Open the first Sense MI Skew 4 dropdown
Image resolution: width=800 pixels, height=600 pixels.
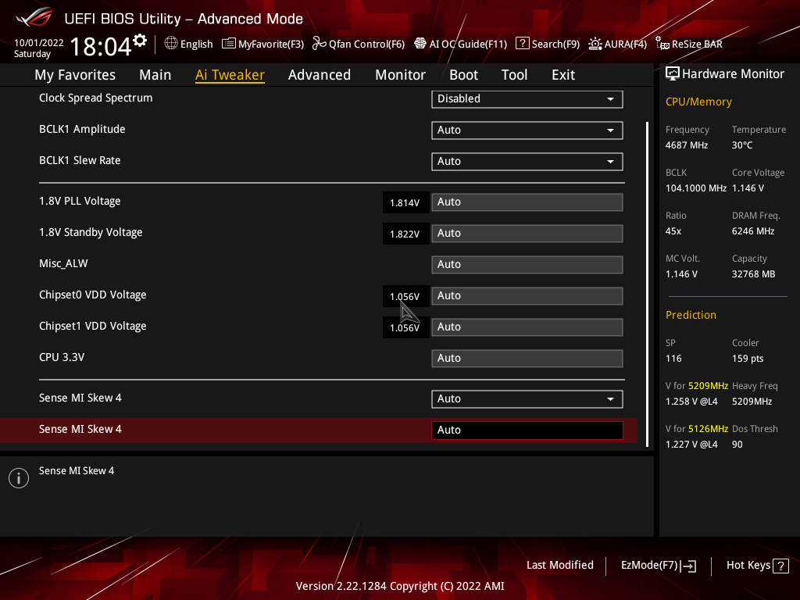[527, 399]
